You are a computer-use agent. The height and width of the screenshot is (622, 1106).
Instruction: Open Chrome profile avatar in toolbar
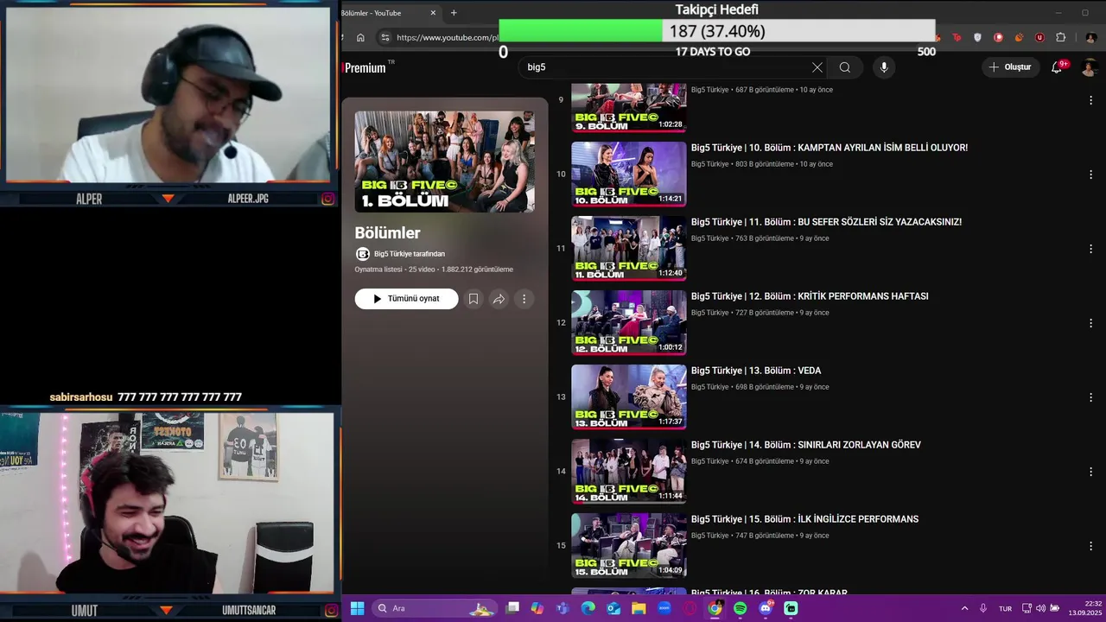point(1091,37)
